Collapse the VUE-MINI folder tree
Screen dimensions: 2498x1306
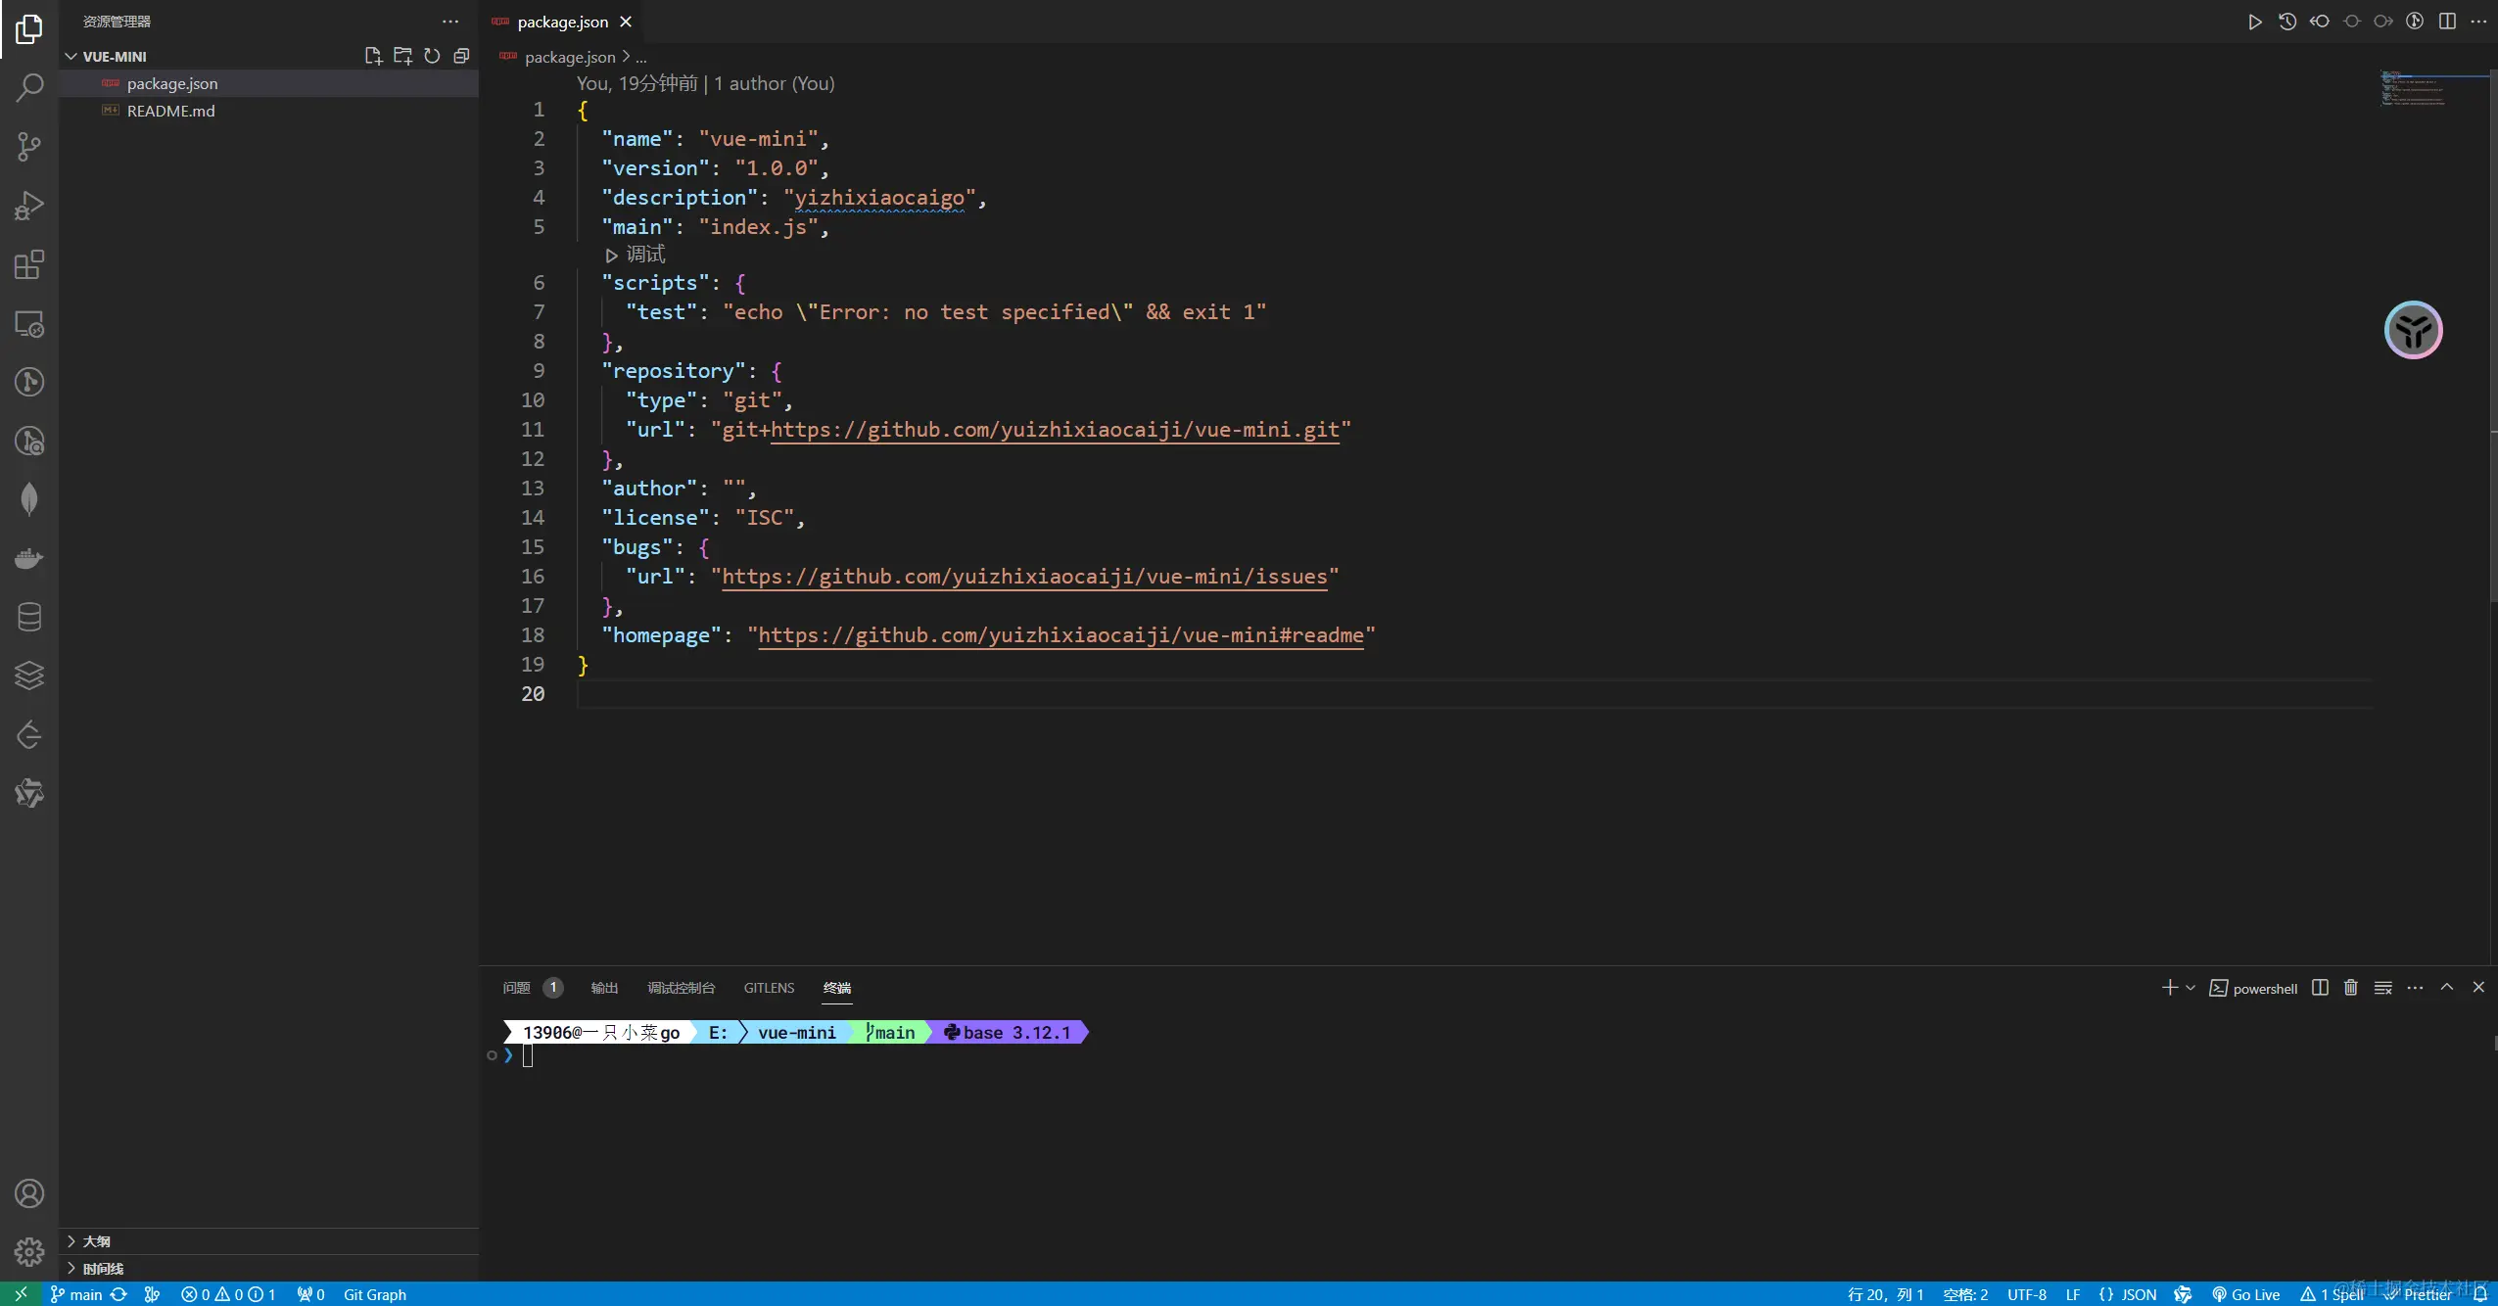(x=71, y=57)
